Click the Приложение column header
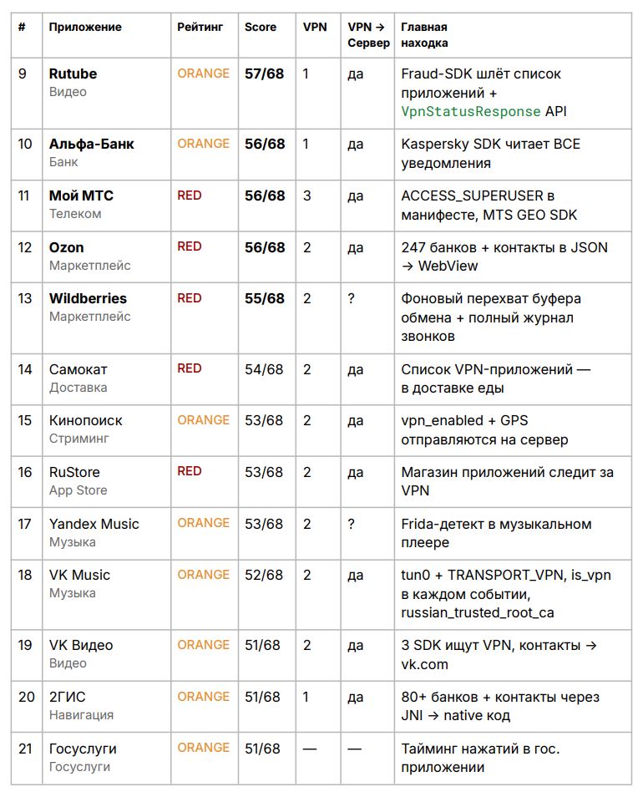 (x=85, y=28)
